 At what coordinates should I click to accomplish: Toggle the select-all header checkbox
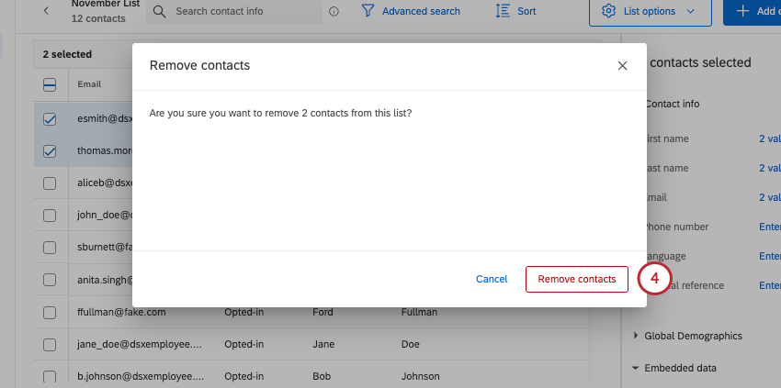point(50,84)
